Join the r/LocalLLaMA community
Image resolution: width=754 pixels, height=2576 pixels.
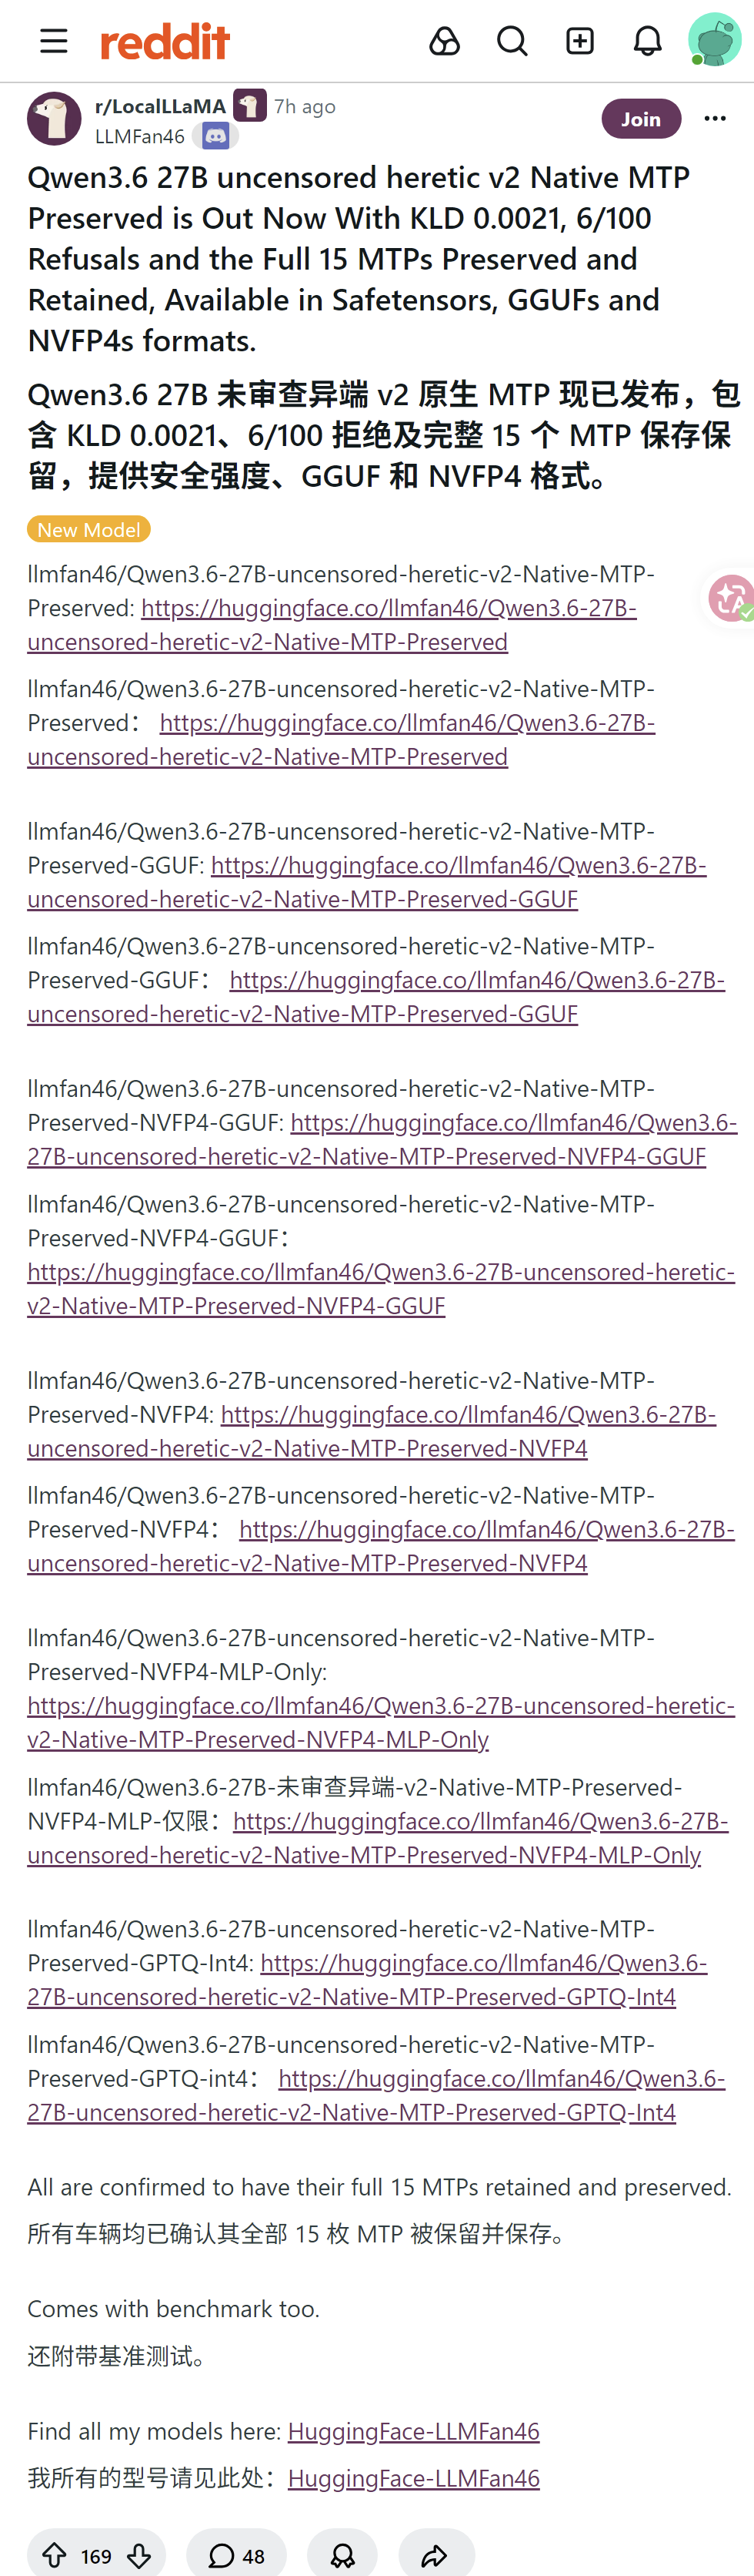(641, 119)
